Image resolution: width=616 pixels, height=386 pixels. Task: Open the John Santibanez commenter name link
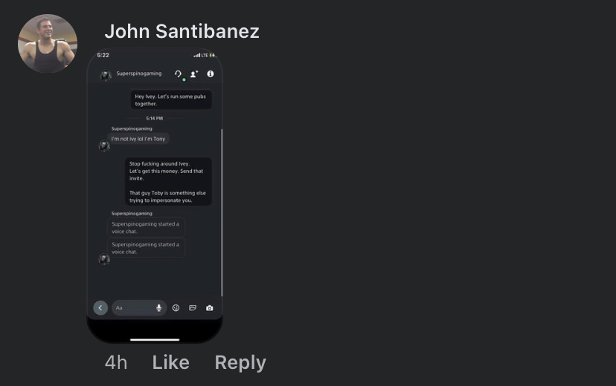[182, 31]
